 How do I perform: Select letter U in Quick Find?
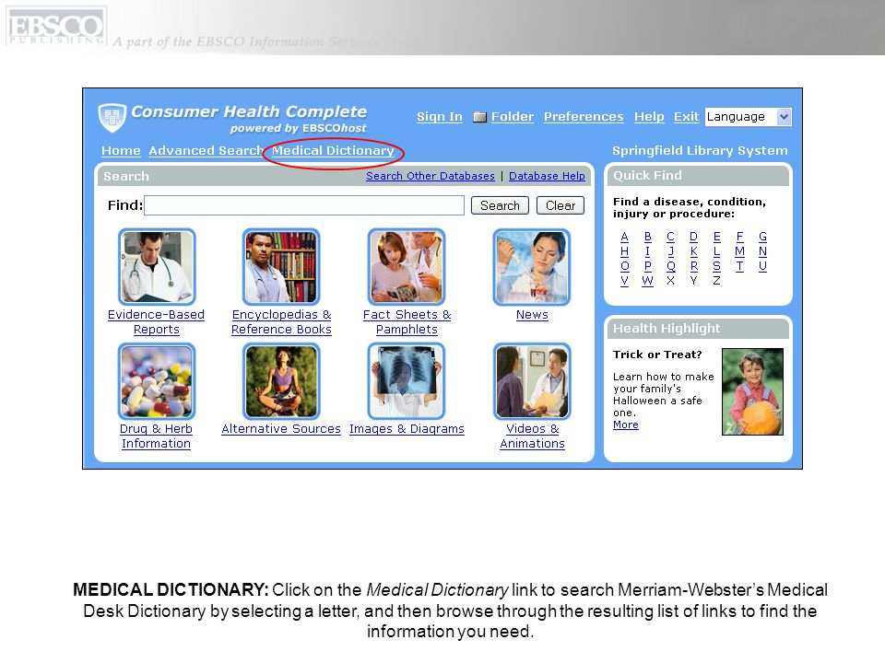(x=763, y=266)
